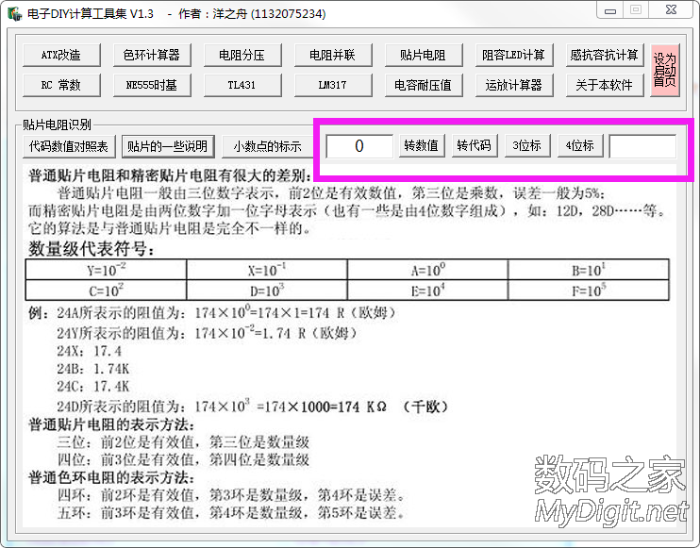Open the 色环计算器 calculator
The image size is (700, 548).
[152, 55]
